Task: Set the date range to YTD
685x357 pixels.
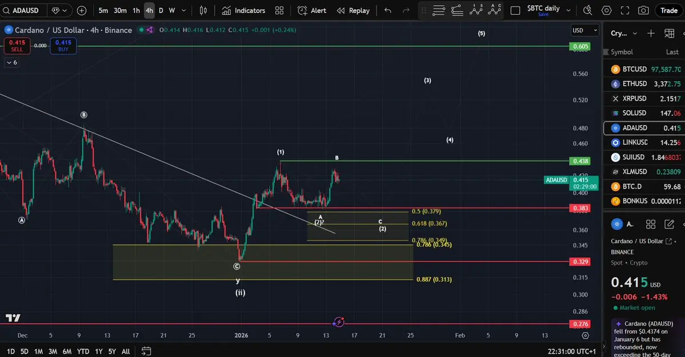Action: coord(83,351)
